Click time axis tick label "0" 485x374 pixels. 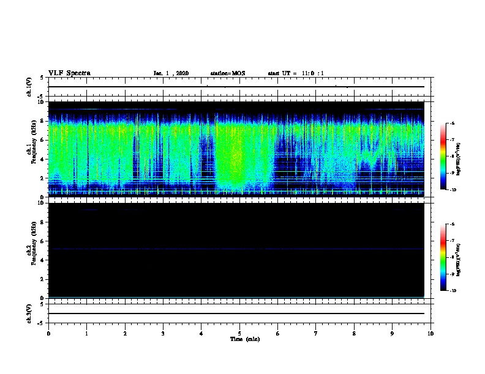(48, 334)
